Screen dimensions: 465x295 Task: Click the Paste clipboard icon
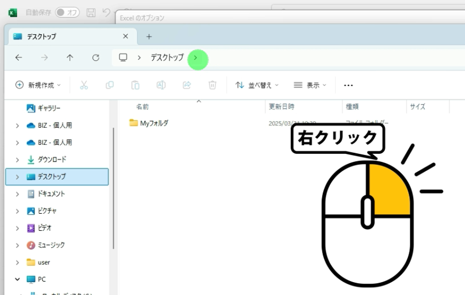click(135, 85)
